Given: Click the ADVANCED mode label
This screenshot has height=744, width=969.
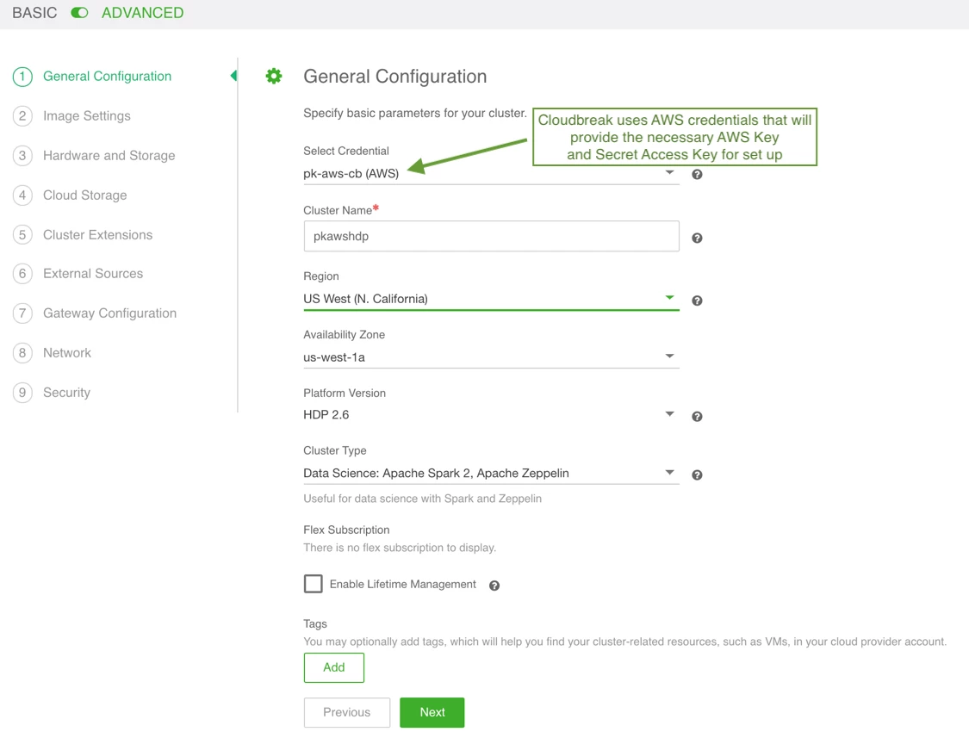Looking at the screenshot, I should (143, 13).
